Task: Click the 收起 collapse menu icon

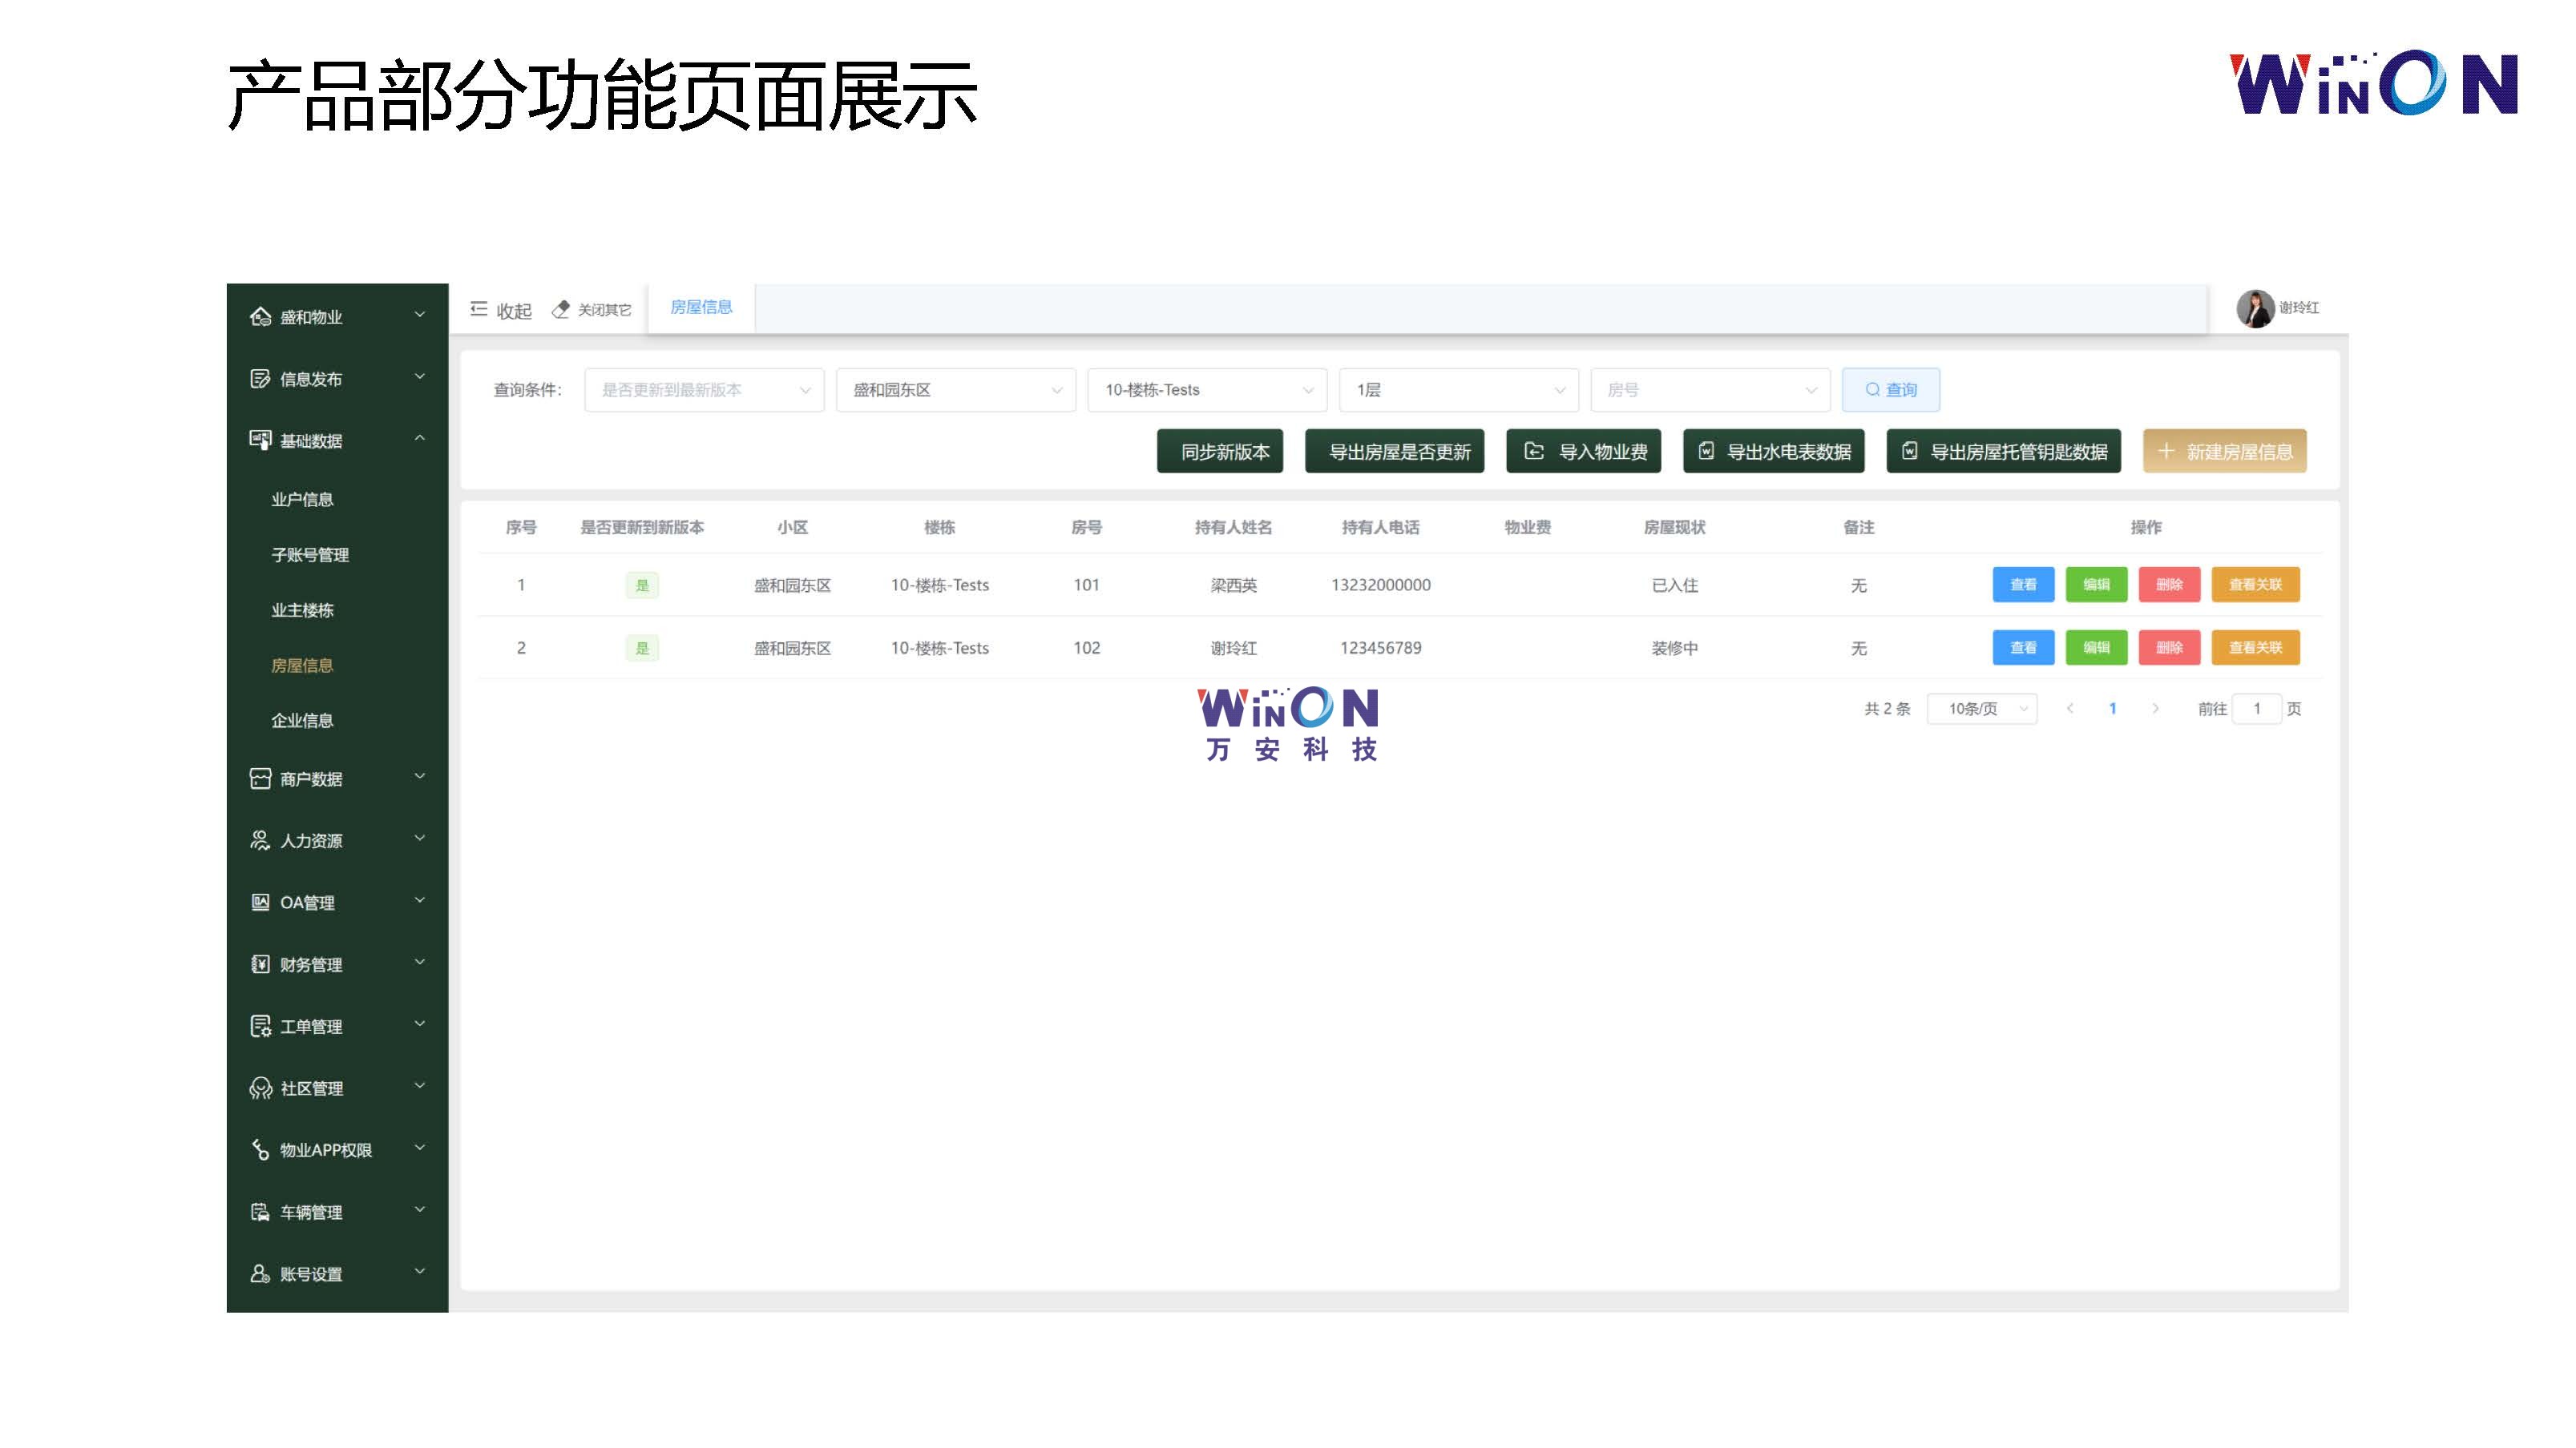Action: click(x=479, y=310)
